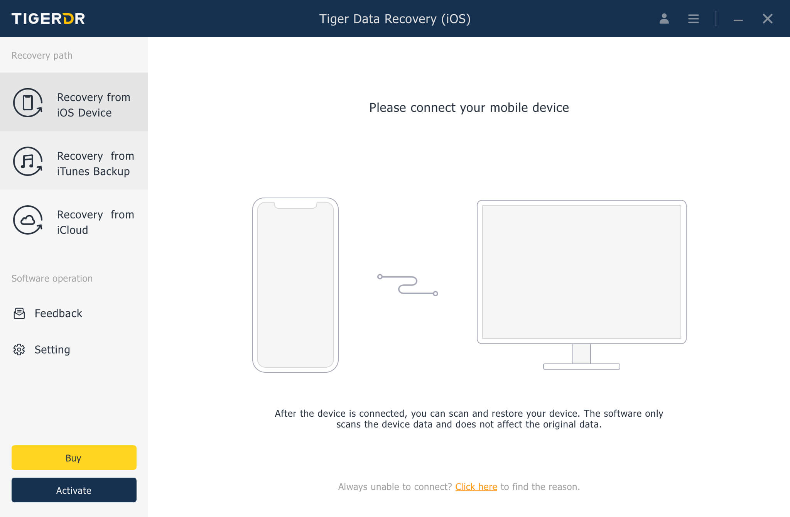The height and width of the screenshot is (517, 790).
Task: Open Settings panel
Action: (x=52, y=349)
